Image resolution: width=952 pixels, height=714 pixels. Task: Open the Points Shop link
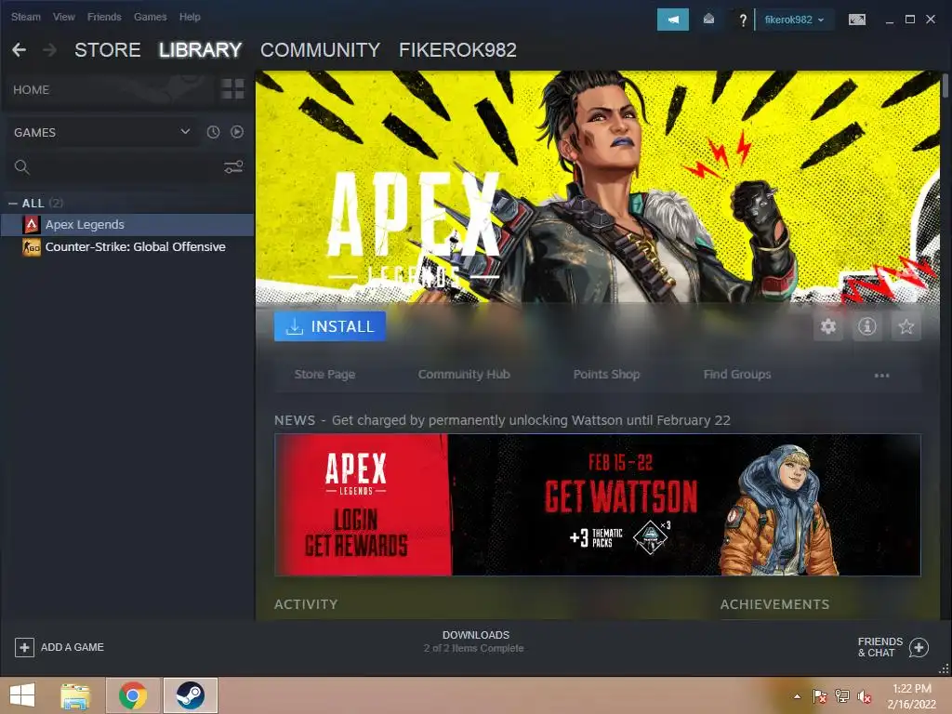(x=606, y=375)
